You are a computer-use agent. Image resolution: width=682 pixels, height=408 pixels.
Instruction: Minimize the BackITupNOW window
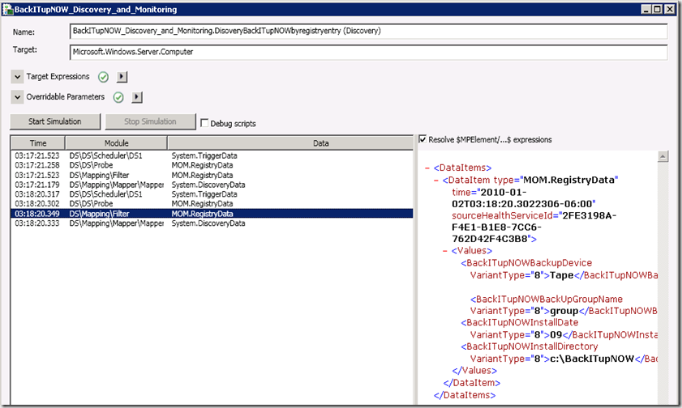pos(646,9)
